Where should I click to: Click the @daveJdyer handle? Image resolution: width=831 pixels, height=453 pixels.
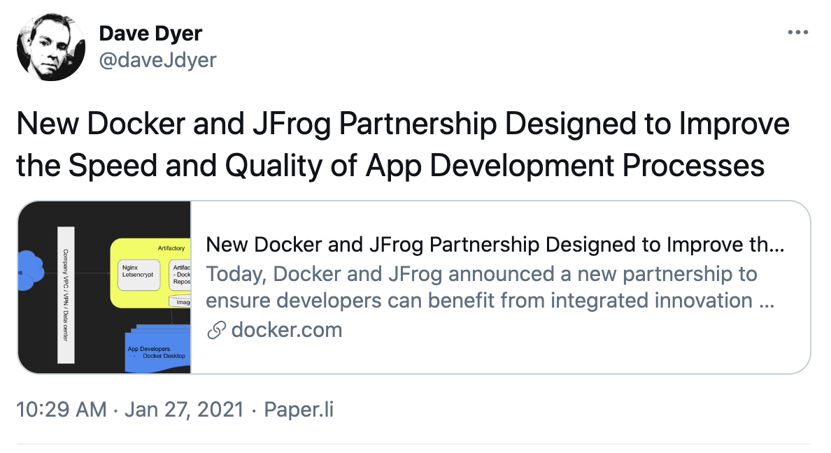157,60
